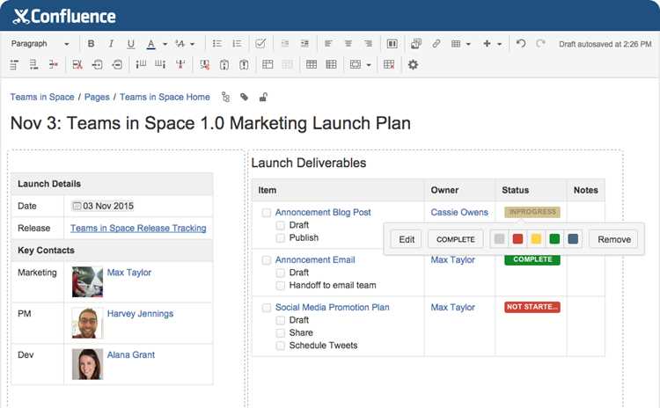
Task: Check Draft under Annoncement Email
Action: (x=281, y=273)
